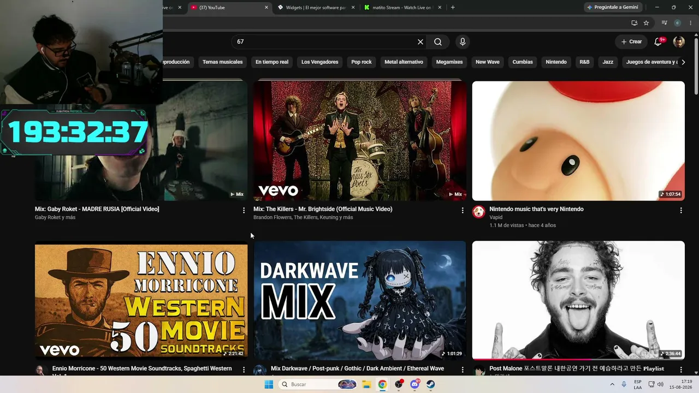Play the Nintendo mushroom thumbnail
699x393 pixels.
tap(578, 141)
